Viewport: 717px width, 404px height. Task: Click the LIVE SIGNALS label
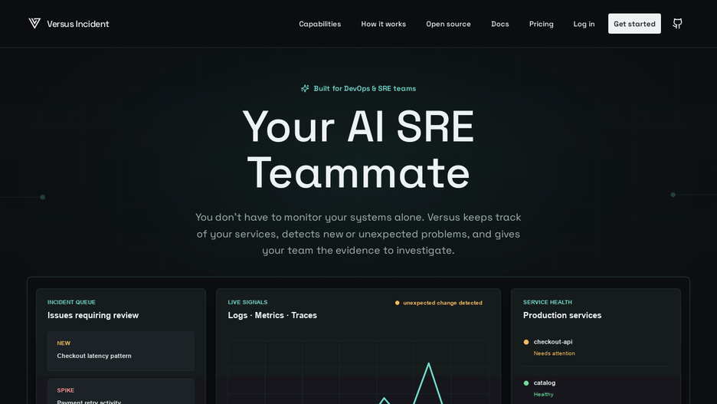pyautogui.click(x=247, y=303)
